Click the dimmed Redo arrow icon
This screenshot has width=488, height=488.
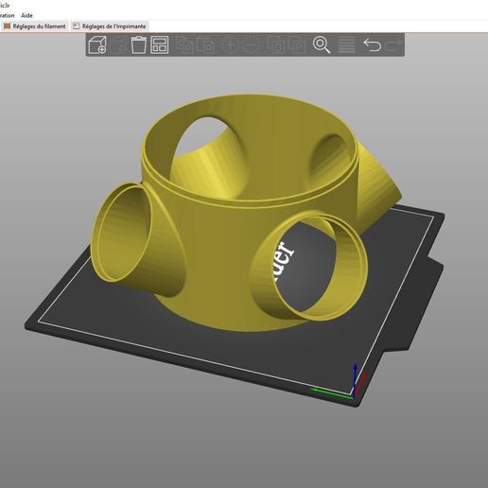[392, 44]
